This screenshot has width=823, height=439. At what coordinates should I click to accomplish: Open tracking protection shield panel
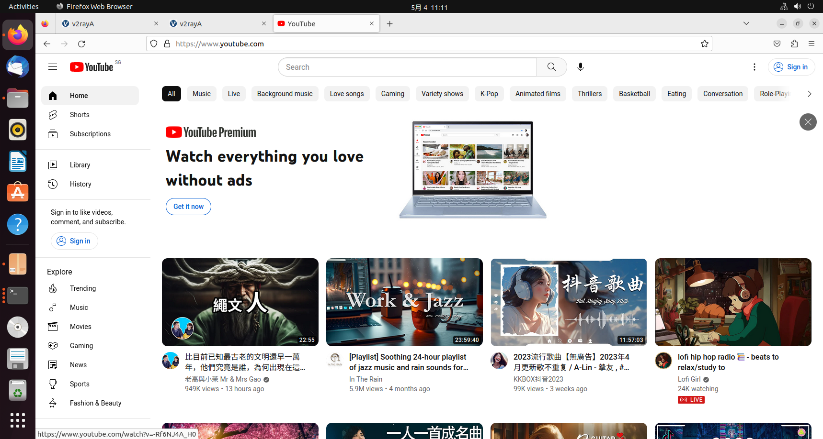[154, 44]
